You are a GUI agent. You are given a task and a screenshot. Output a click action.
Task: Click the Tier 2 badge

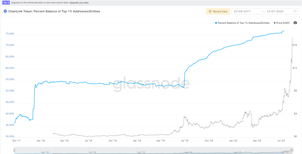coord(6,3)
